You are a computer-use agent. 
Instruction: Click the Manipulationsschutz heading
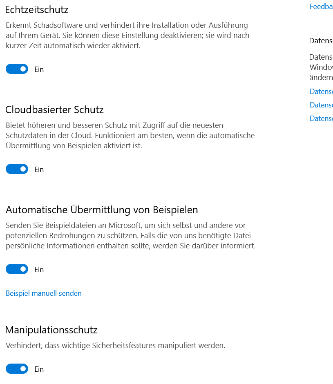[51, 330]
